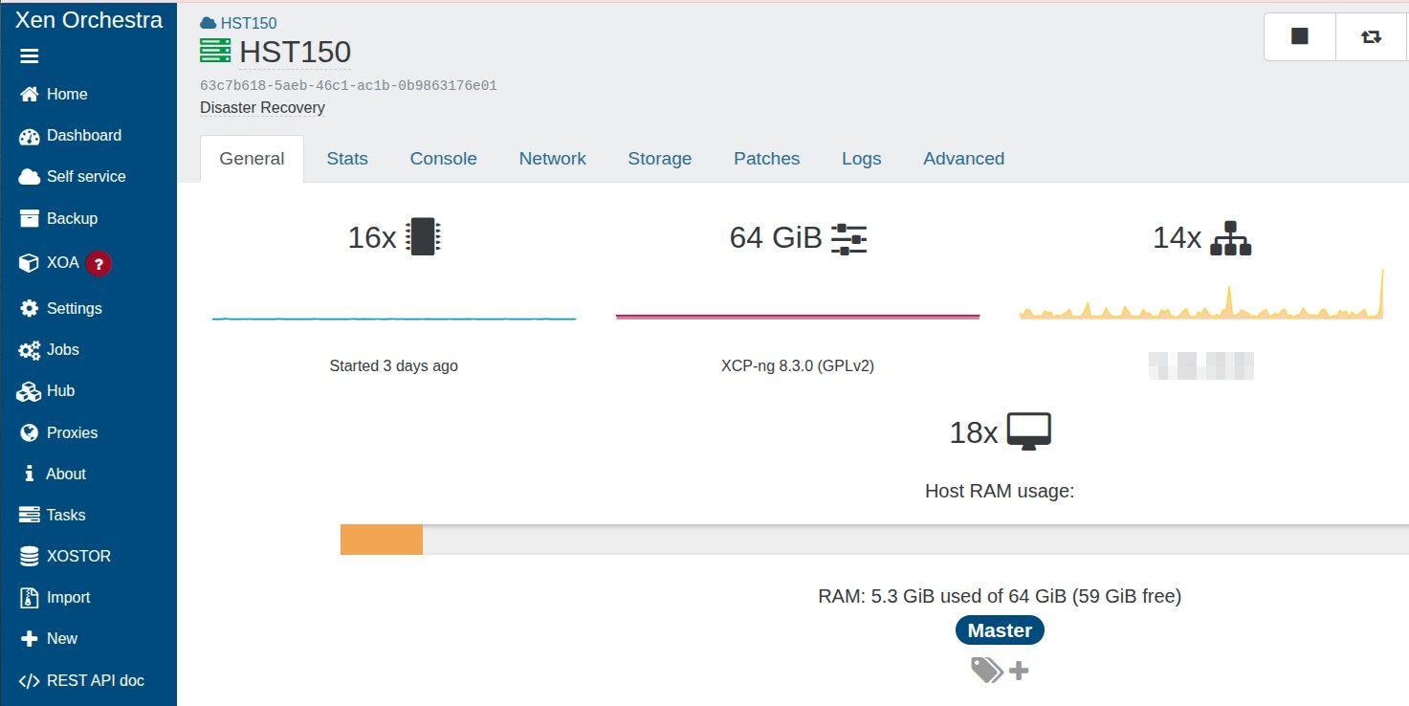Click the 14x network interfaces icon
Screen dimensions: 1409x706
coord(1230,237)
